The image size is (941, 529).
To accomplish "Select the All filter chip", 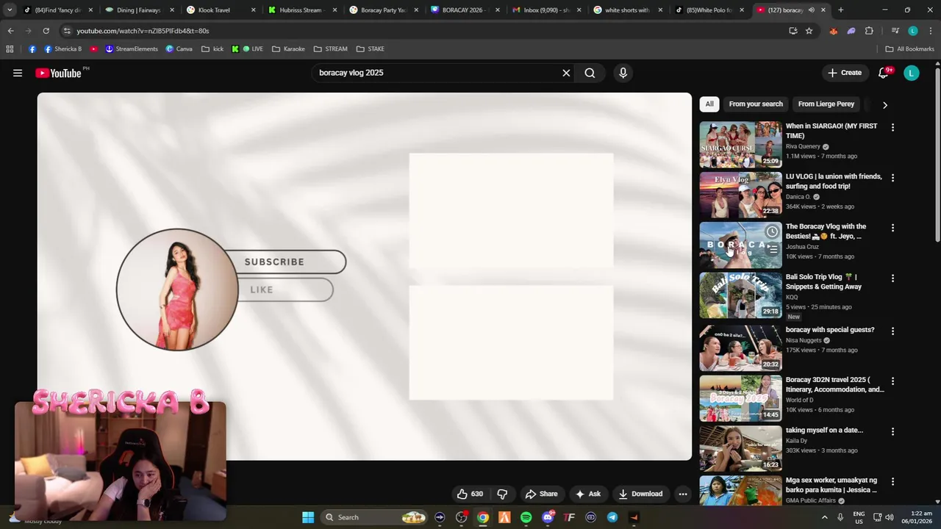I will (x=709, y=104).
